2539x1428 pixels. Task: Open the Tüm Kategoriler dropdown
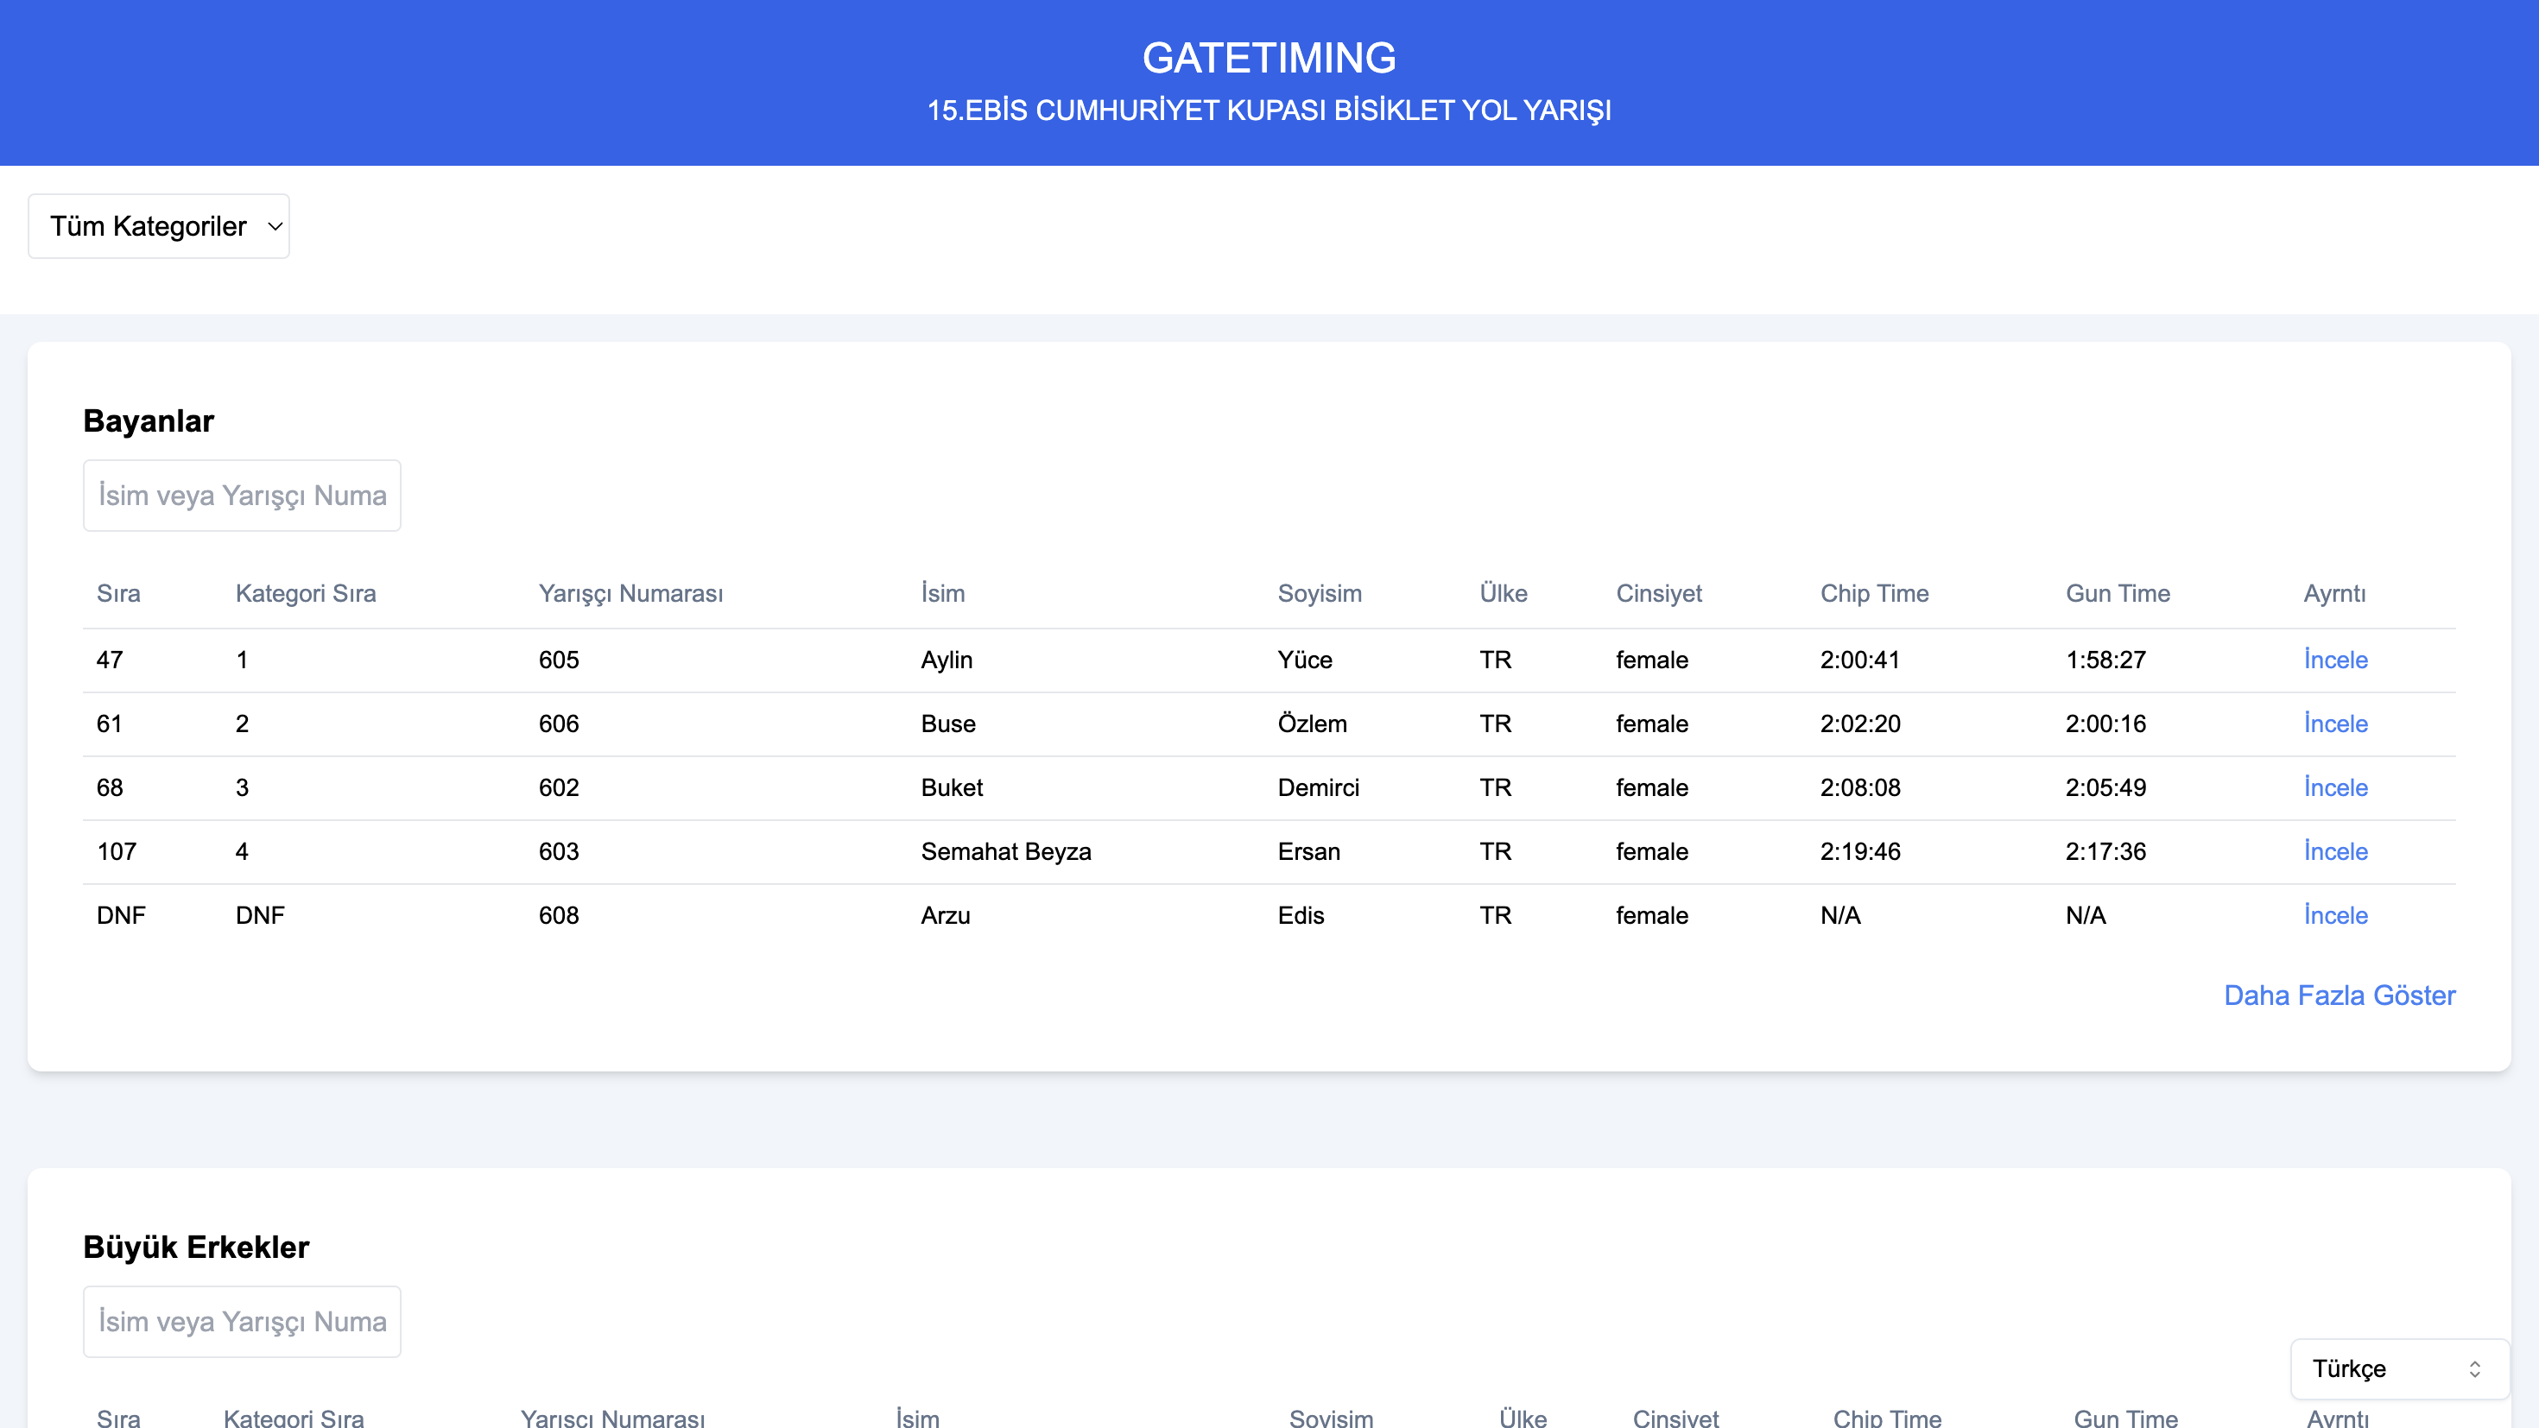(158, 225)
